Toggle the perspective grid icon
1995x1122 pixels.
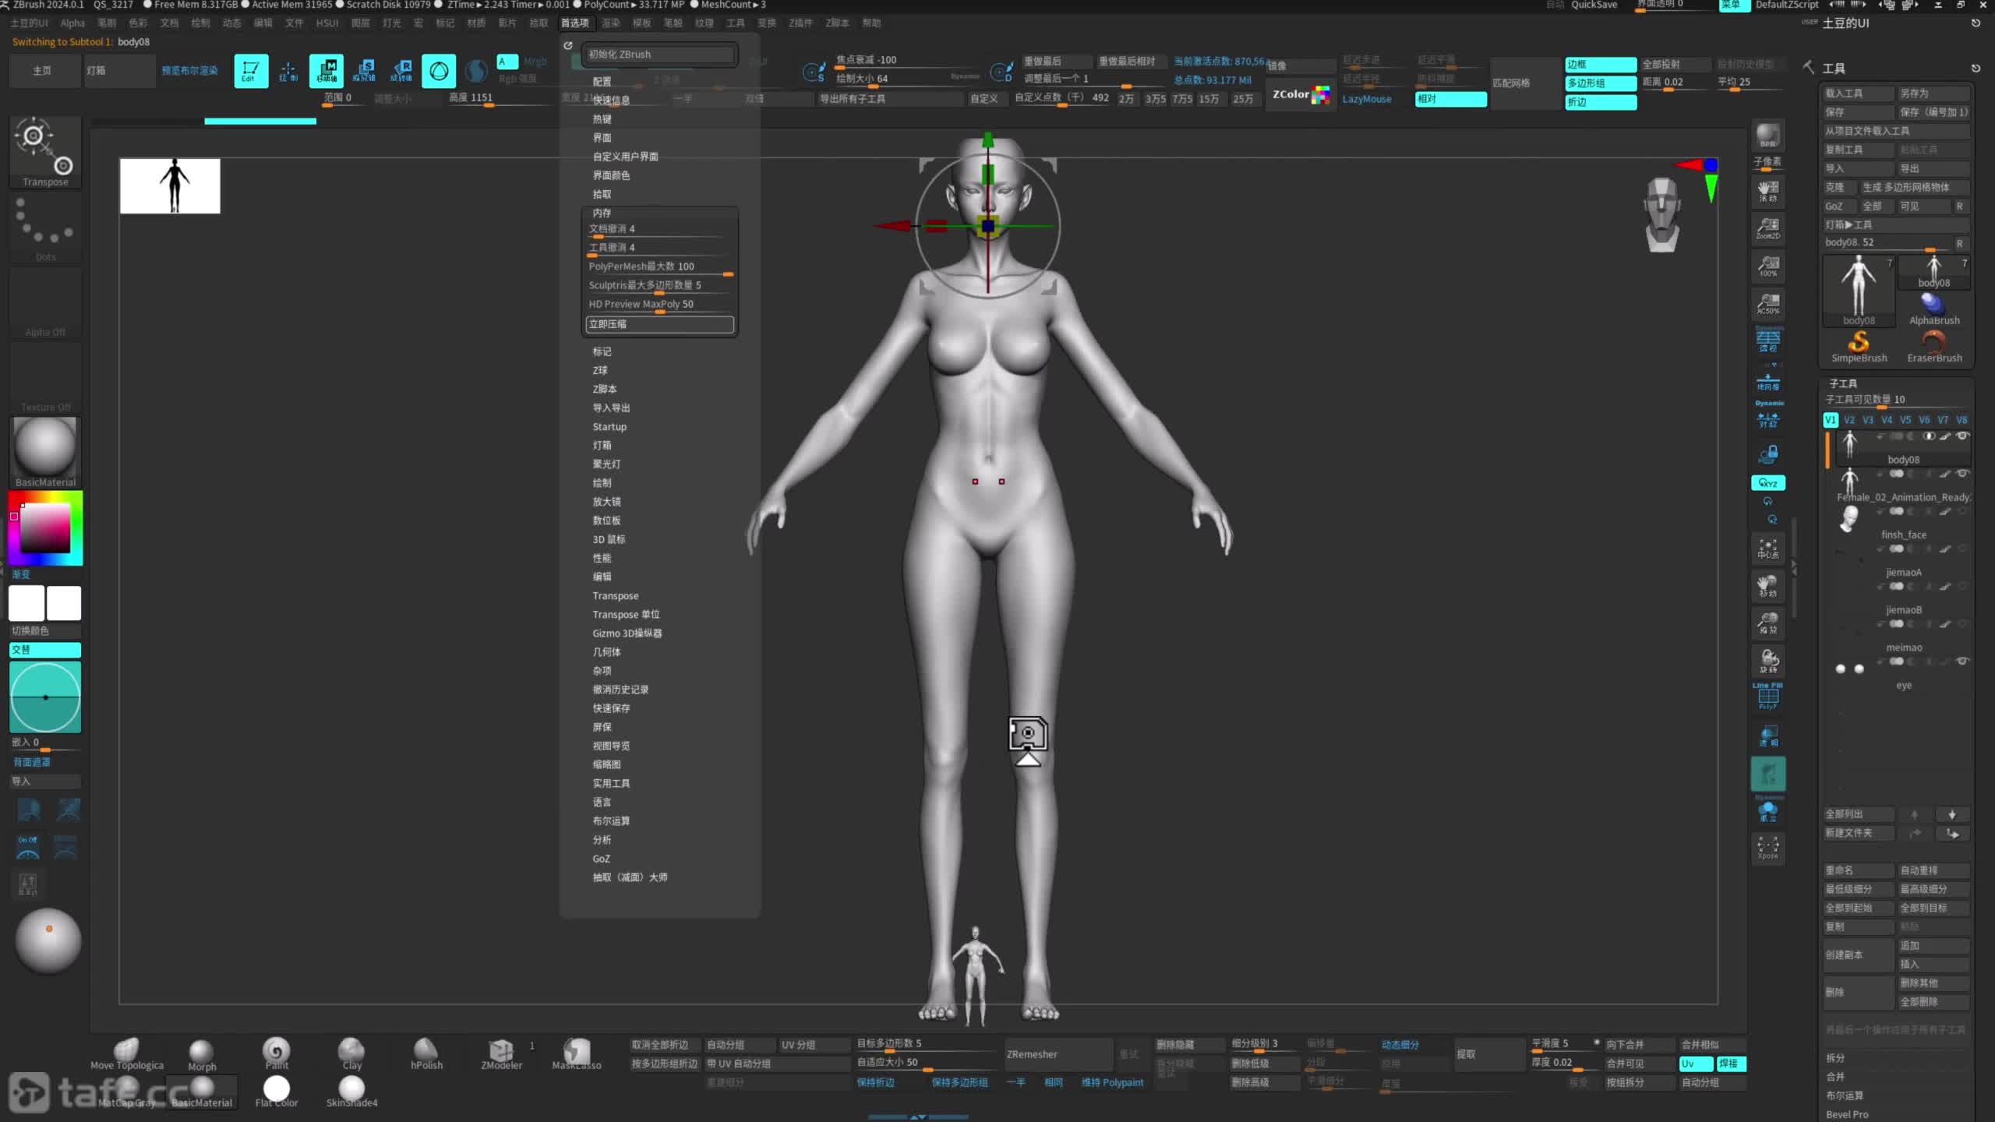pyautogui.click(x=1768, y=340)
